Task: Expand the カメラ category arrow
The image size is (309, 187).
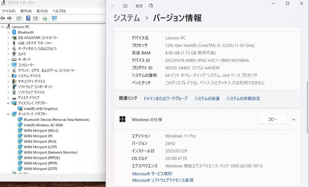Action: click(x=8, y=54)
